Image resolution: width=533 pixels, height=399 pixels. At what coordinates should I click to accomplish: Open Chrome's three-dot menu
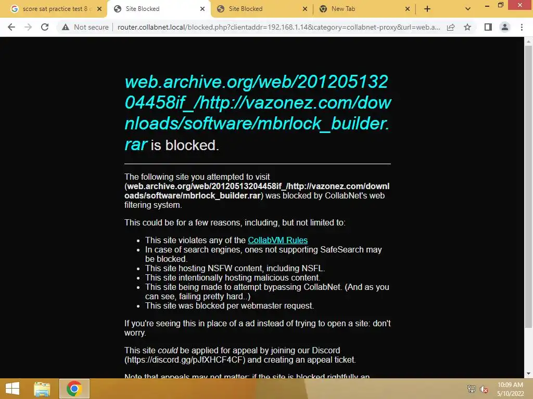tap(522, 27)
